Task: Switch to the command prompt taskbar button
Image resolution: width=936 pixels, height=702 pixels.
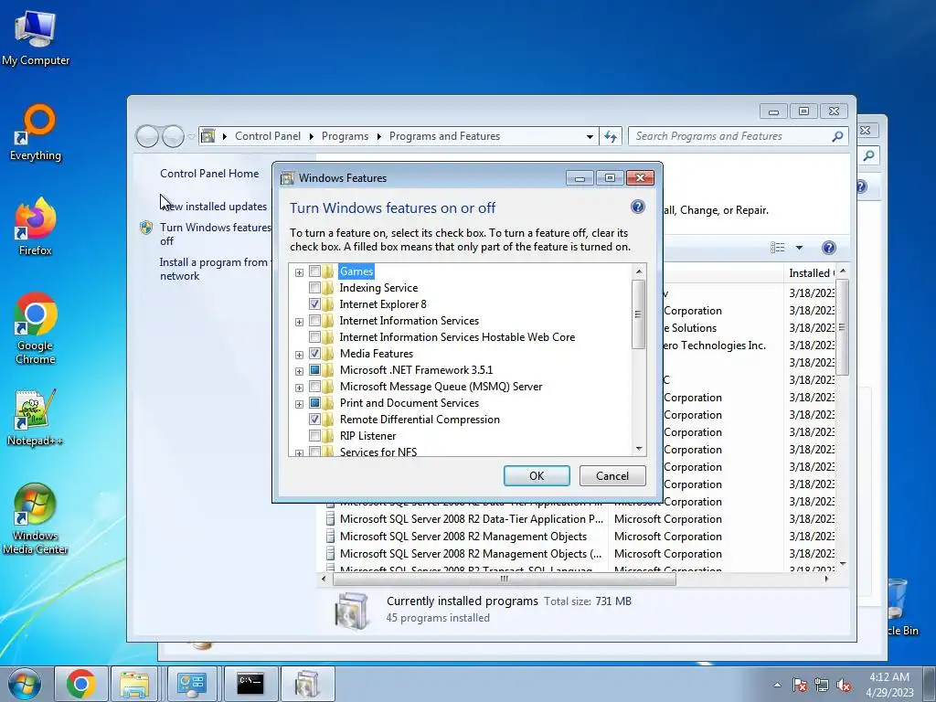Action: (250, 684)
